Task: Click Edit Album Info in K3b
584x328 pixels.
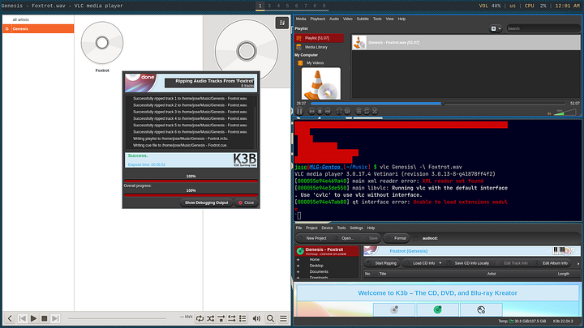Action: (552, 263)
